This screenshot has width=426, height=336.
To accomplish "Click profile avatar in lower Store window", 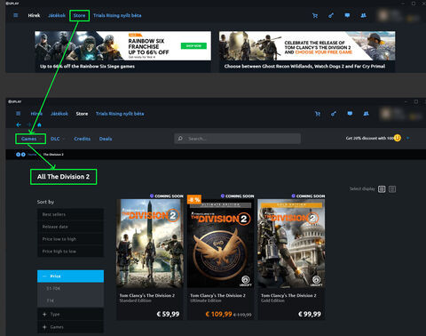I will (x=386, y=114).
